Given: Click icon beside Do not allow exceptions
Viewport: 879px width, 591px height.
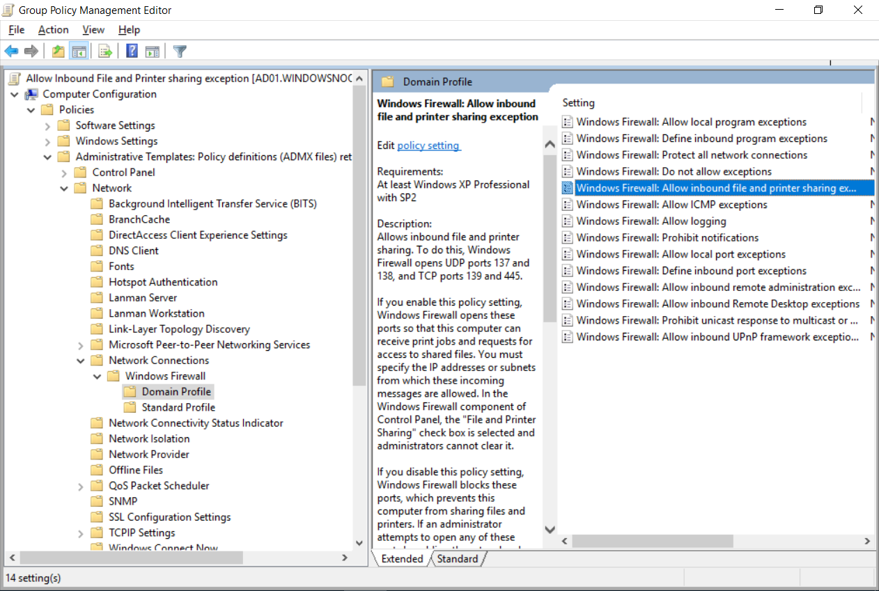Looking at the screenshot, I should pyautogui.click(x=568, y=171).
